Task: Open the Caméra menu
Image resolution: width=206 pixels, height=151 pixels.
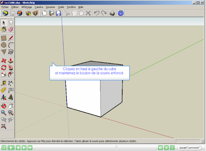Action: point(39,7)
